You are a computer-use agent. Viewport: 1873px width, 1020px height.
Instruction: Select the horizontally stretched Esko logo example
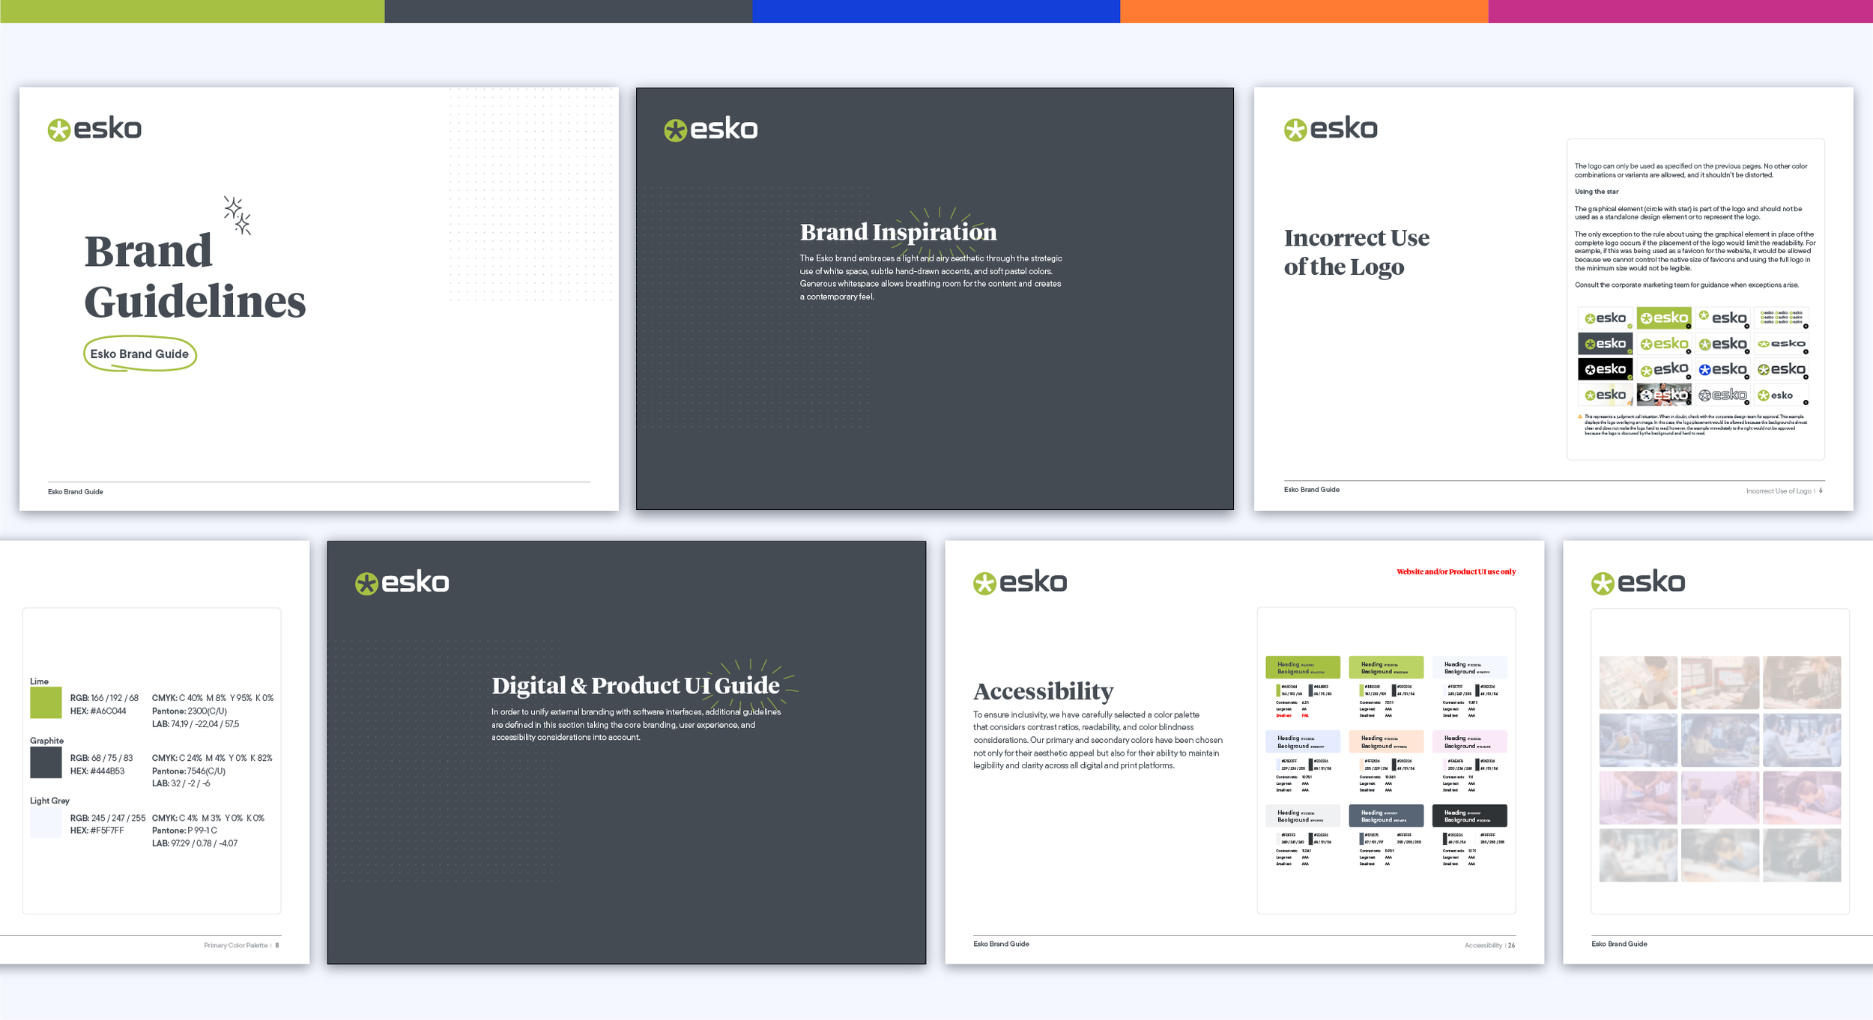pos(1781,344)
